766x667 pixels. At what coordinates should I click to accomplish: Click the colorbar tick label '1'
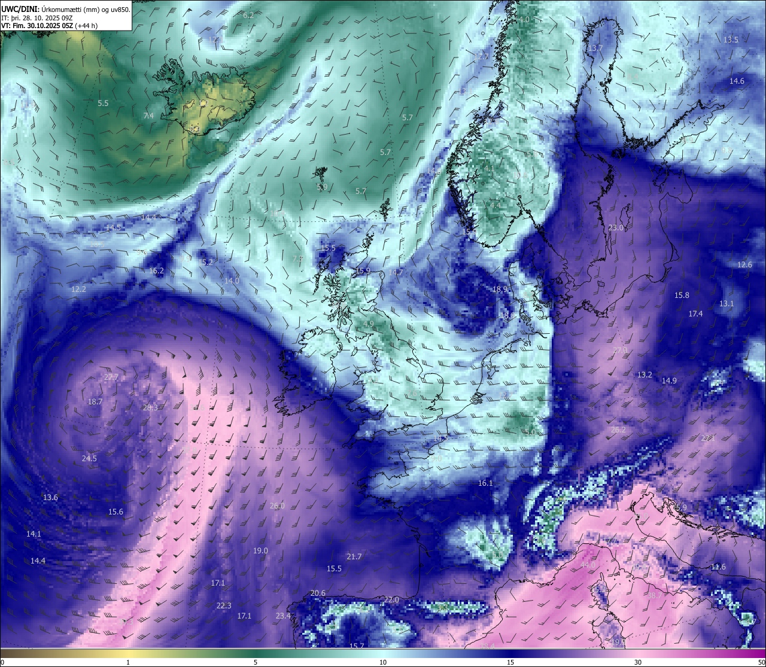click(x=128, y=662)
